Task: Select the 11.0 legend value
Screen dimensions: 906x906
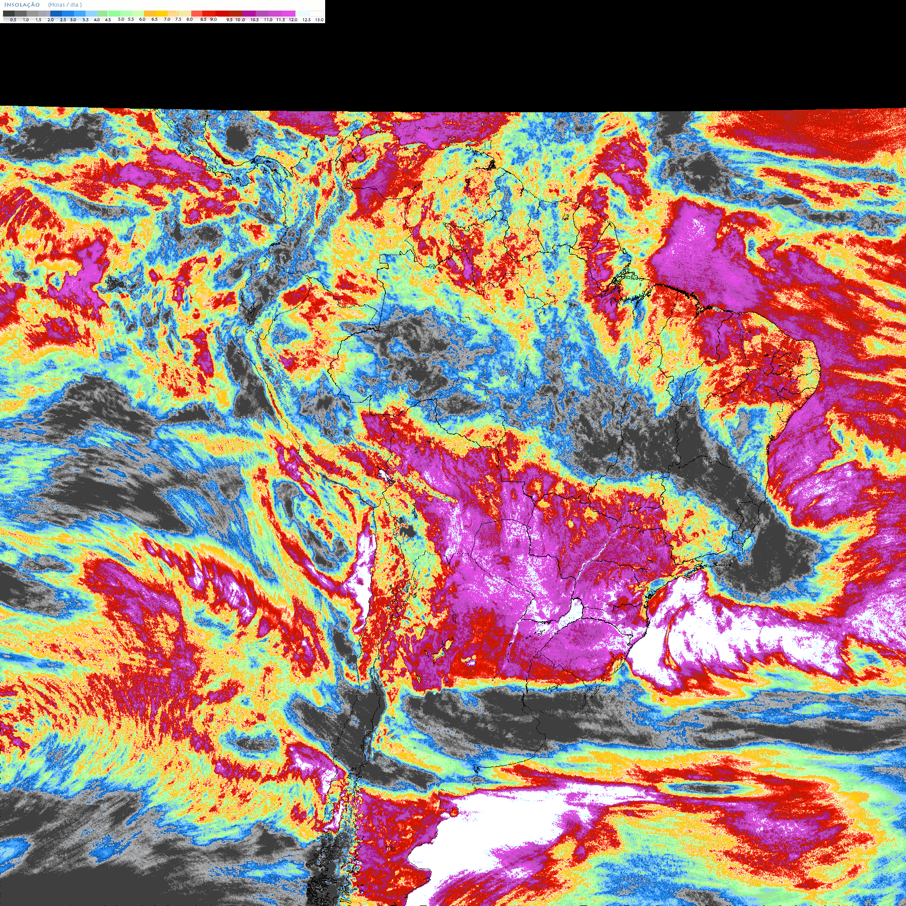Action: pos(268,20)
